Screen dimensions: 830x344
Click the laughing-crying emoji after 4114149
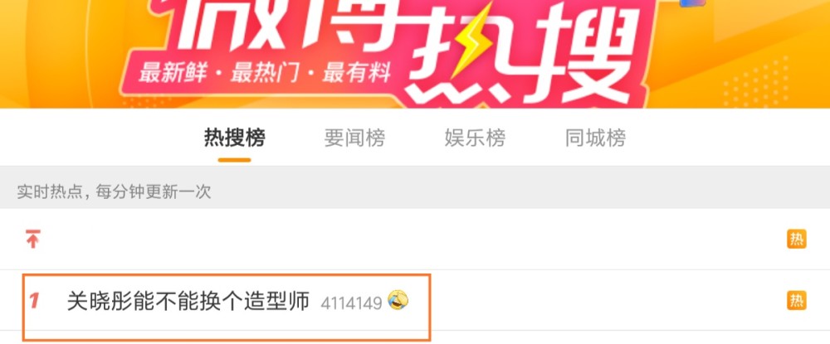(x=398, y=300)
